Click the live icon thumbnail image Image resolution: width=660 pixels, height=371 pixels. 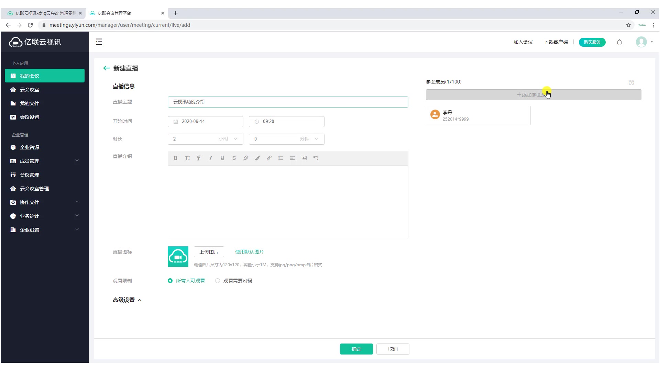click(178, 256)
